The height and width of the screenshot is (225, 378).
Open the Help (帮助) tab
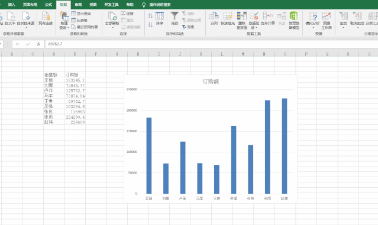[x=130, y=5]
